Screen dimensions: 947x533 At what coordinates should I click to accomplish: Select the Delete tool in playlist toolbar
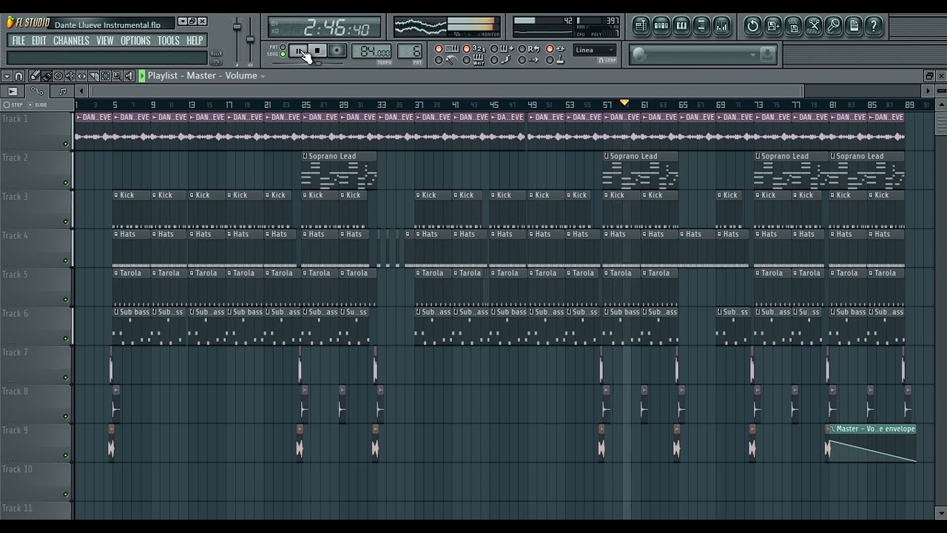point(58,76)
